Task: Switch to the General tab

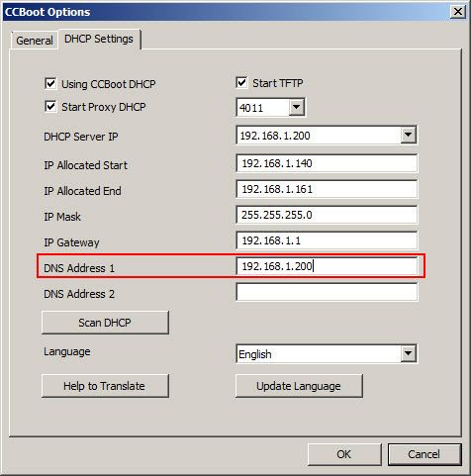Action: click(35, 41)
